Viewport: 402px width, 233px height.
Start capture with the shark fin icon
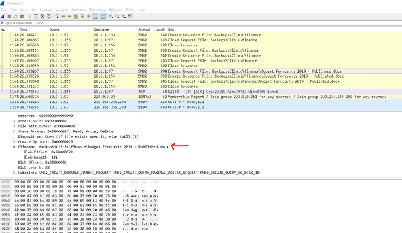(3, 17)
